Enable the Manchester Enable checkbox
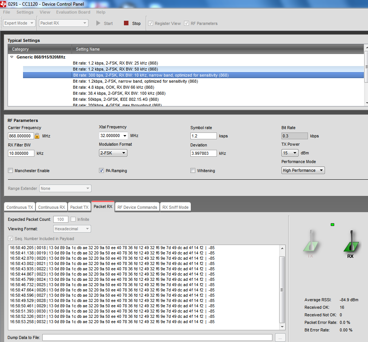368x342 pixels. (x=10, y=170)
